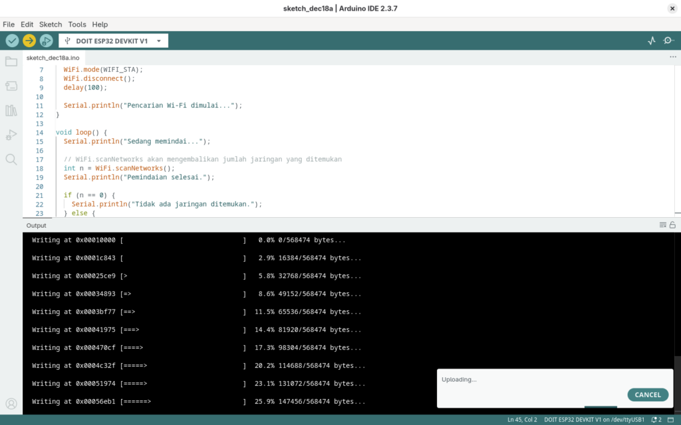This screenshot has width=681, height=425.
Task: Start debugging with the toolbar debug icon
Action: [46, 41]
